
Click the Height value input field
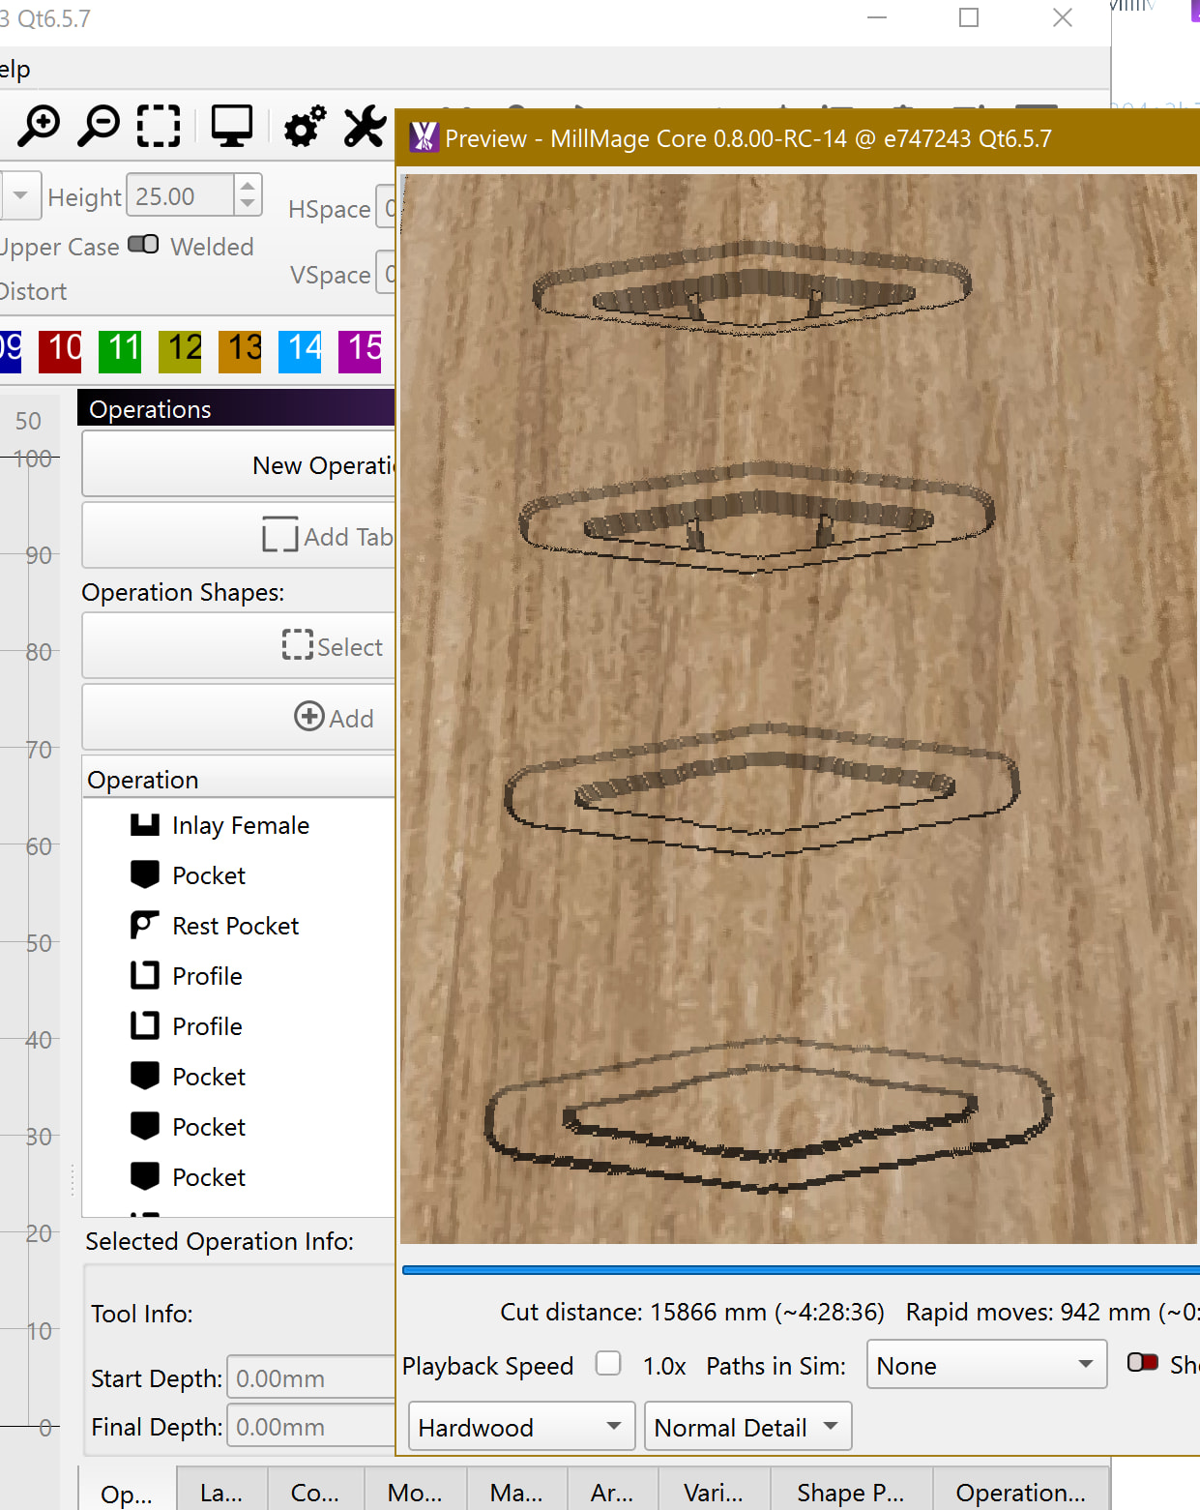pos(182,196)
